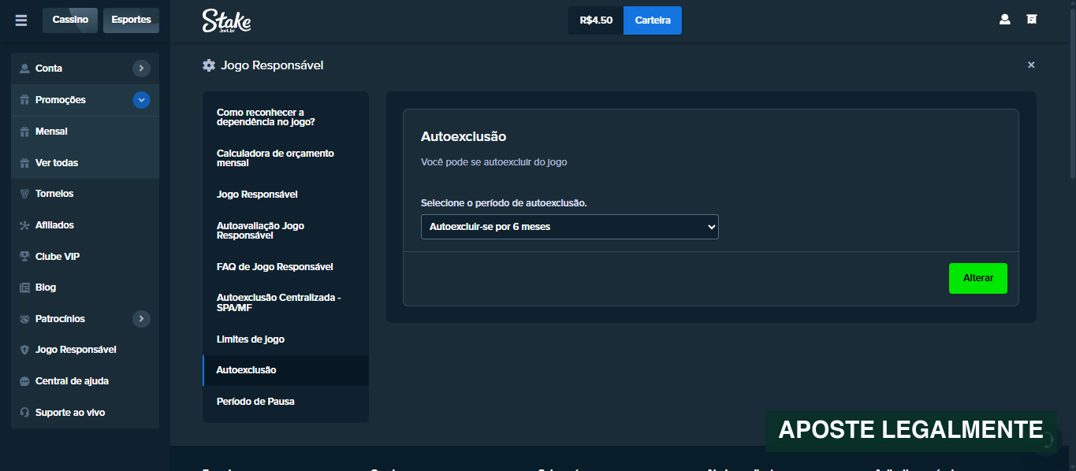Select Jogo Responsável in the settings list

tap(285, 195)
